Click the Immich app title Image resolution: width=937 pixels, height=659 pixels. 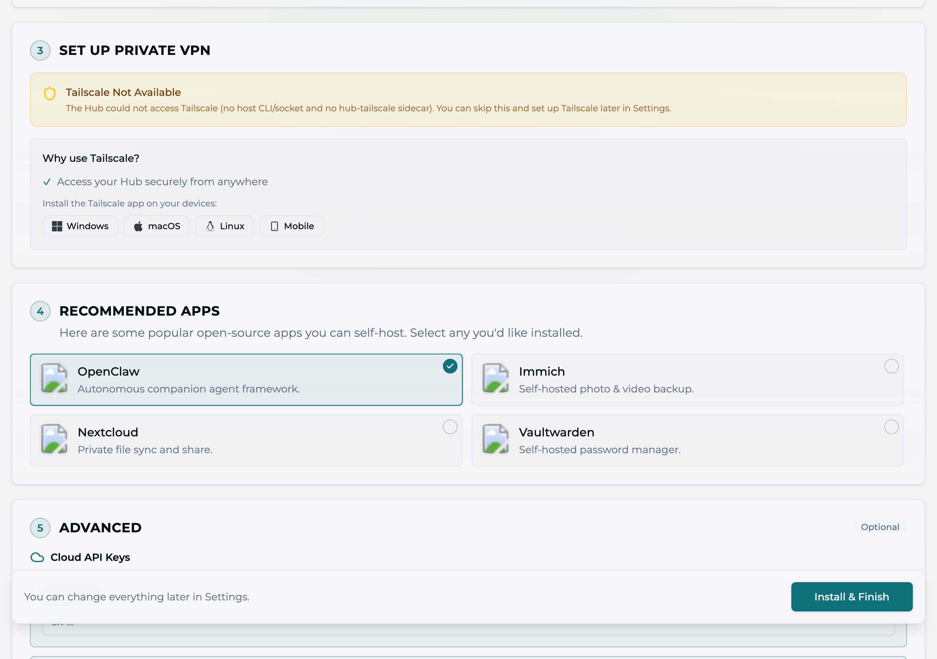542,372
